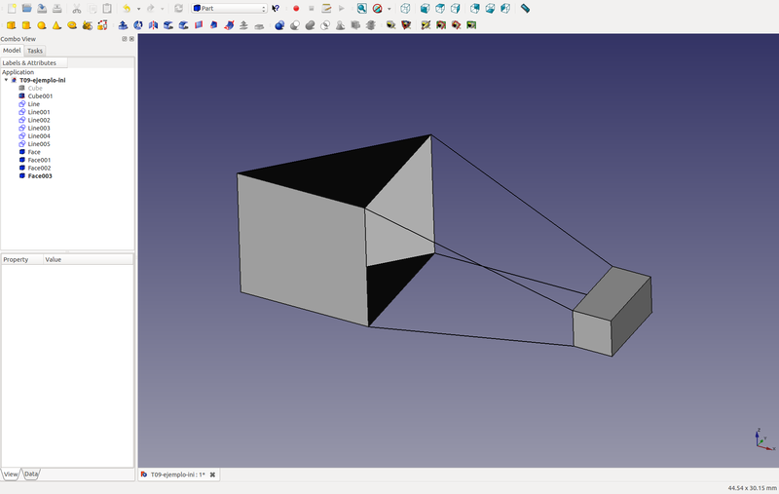Switch to the Tasks tab
This screenshot has height=494, width=779.
click(34, 51)
